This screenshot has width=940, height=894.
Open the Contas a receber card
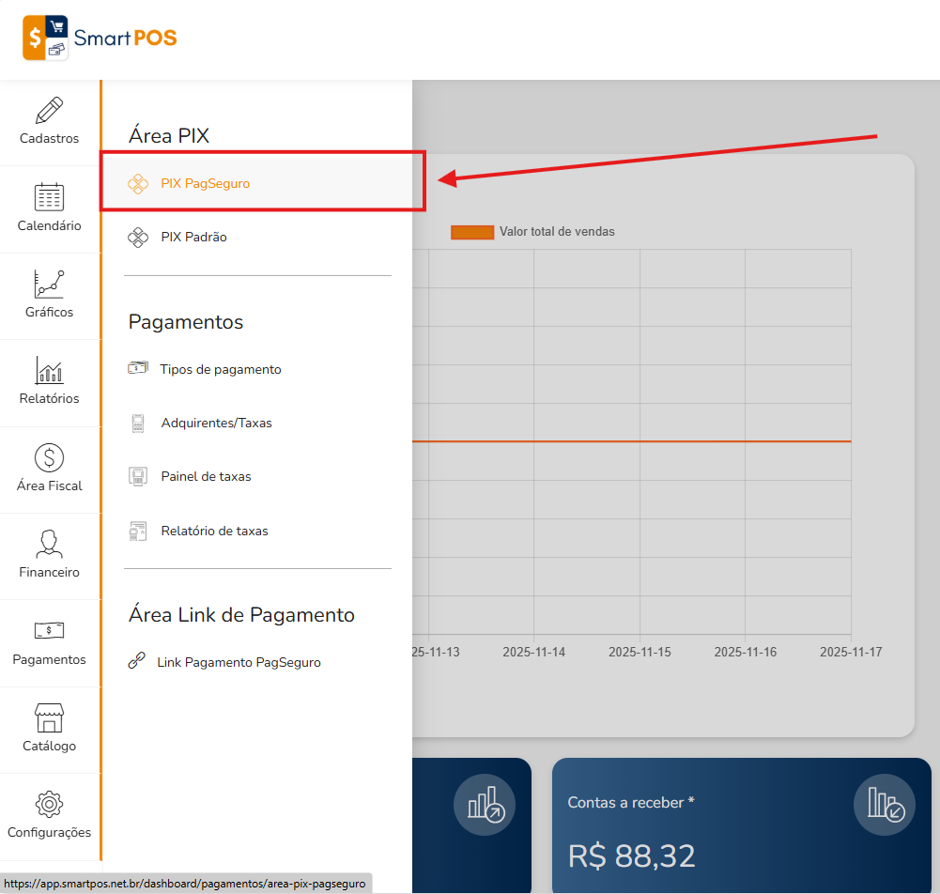(742, 825)
